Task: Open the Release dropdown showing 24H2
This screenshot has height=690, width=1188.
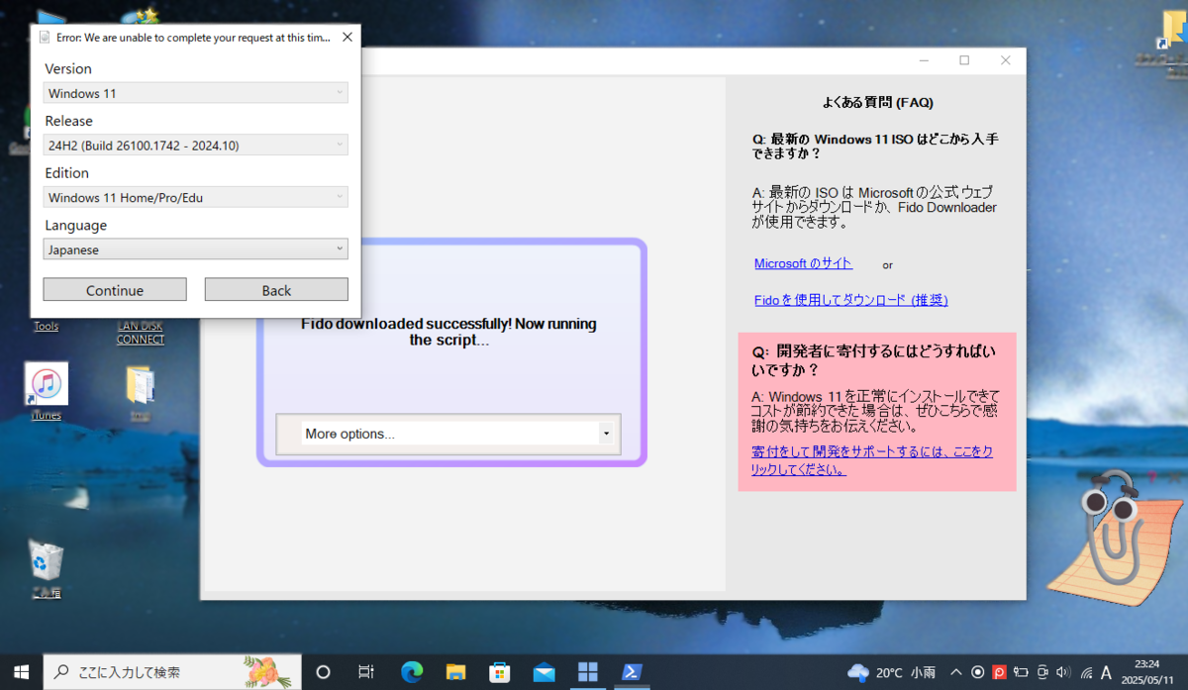Action: (196, 146)
